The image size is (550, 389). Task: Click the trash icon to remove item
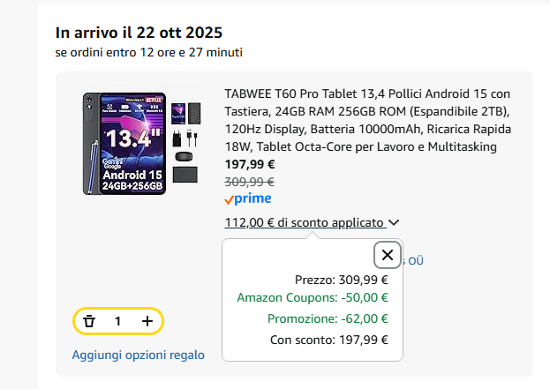pos(89,322)
